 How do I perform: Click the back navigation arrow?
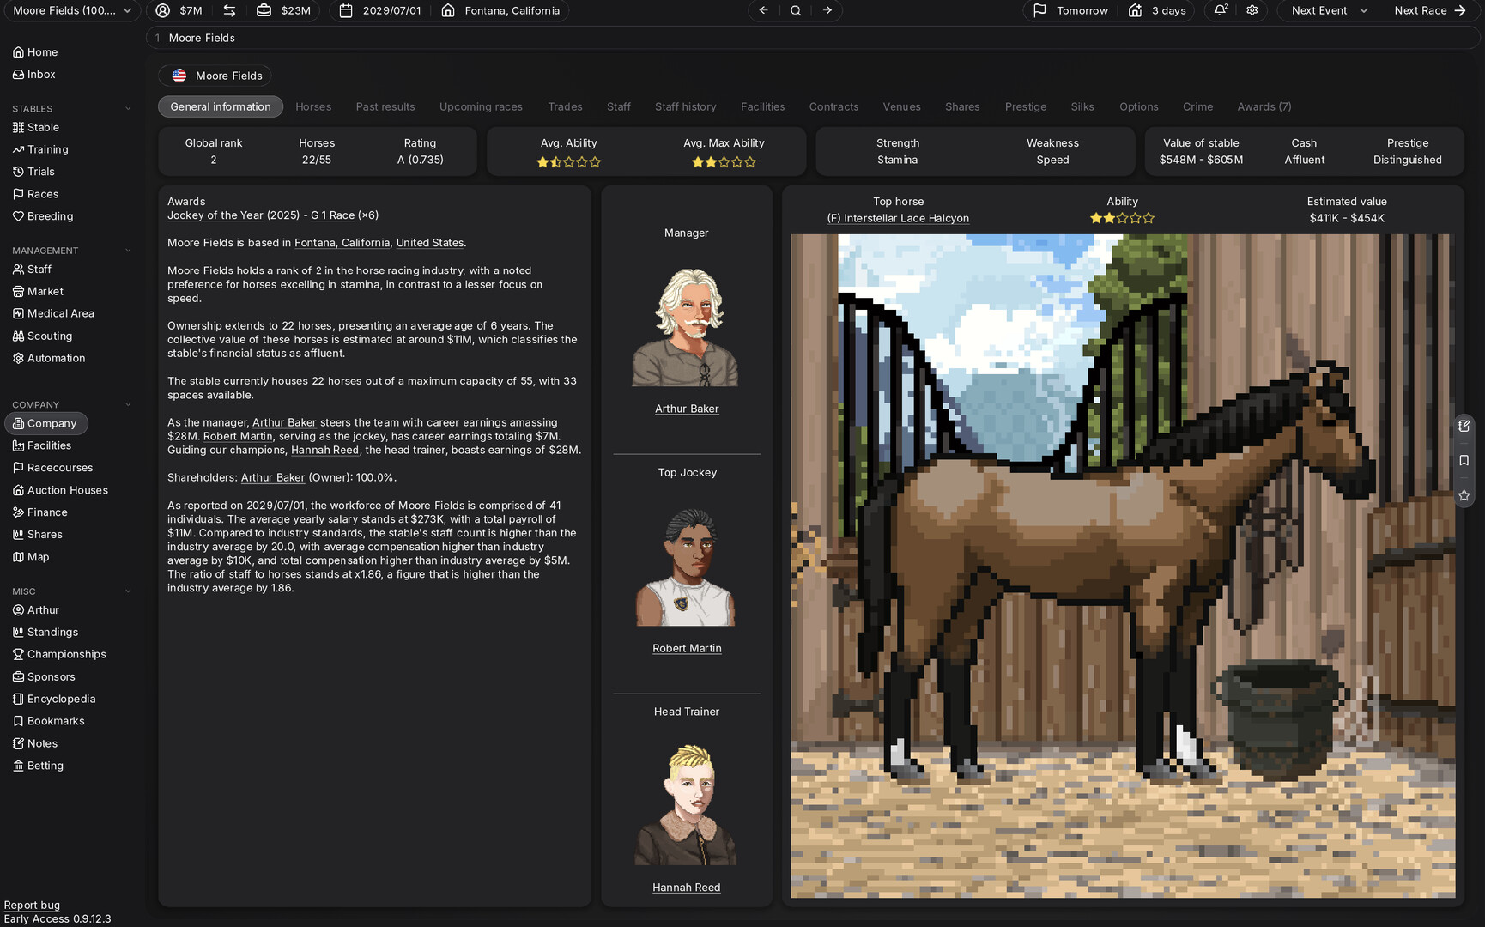click(x=763, y=10)
